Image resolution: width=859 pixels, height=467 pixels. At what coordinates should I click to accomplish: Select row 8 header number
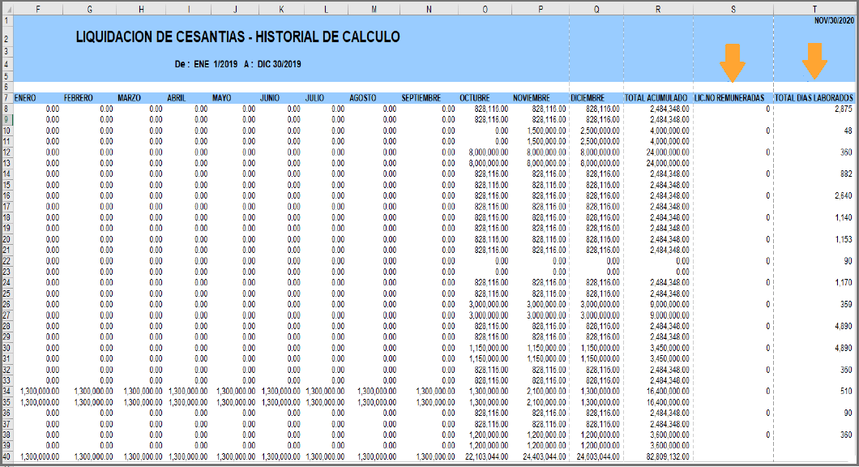[x=6, y=109]
